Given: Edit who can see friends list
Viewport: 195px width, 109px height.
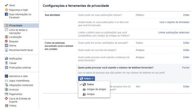Looking at the screenshot, I should pos(186,50).
